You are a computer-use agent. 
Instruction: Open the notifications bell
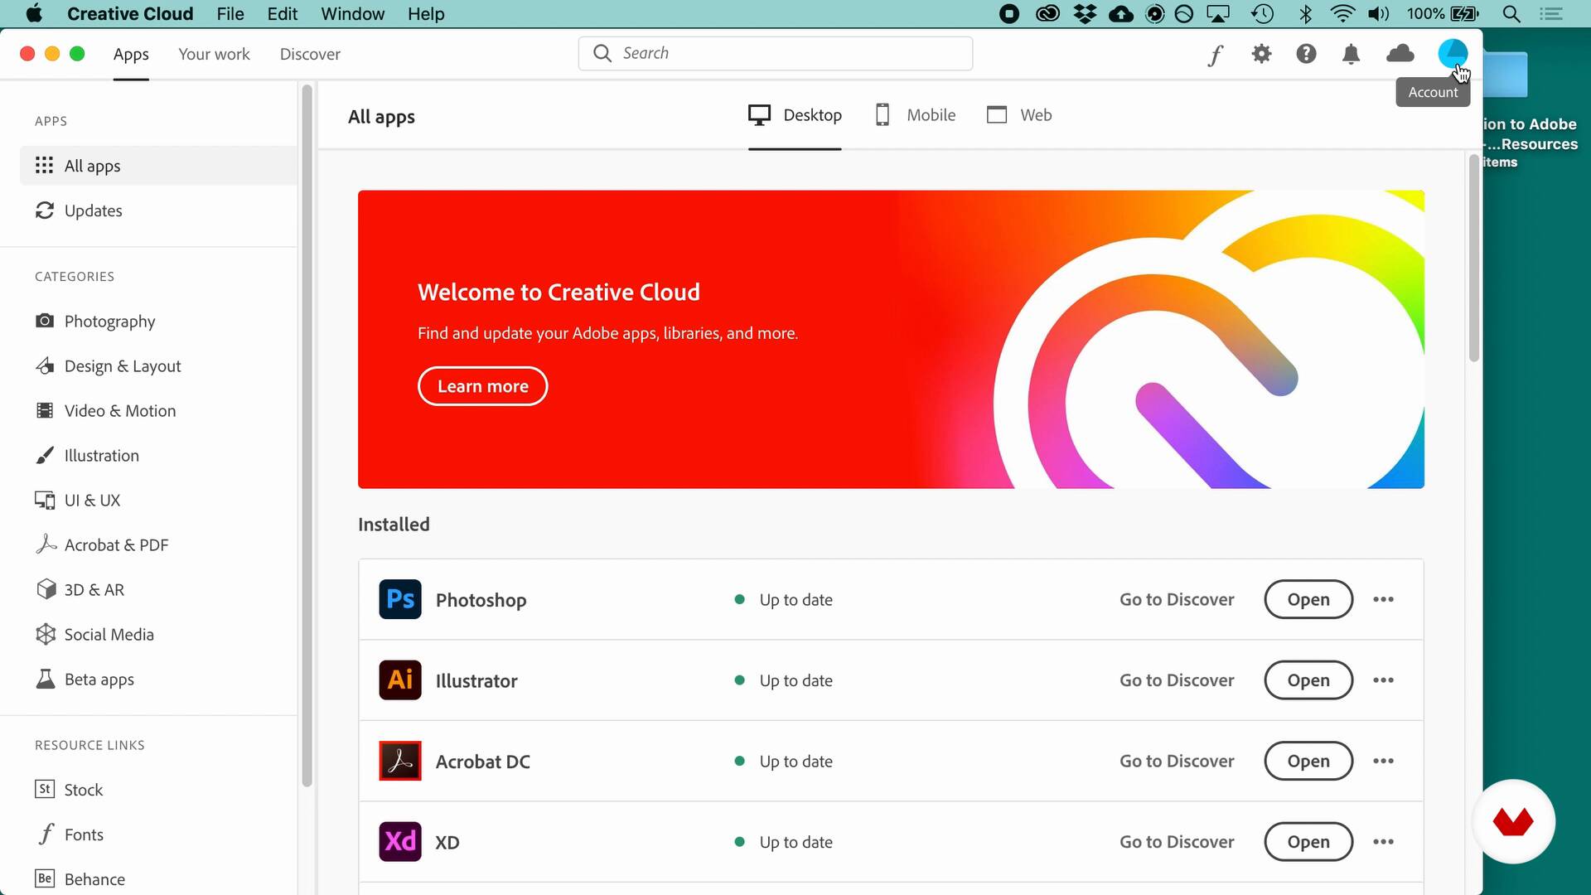tap(1351, 54)
